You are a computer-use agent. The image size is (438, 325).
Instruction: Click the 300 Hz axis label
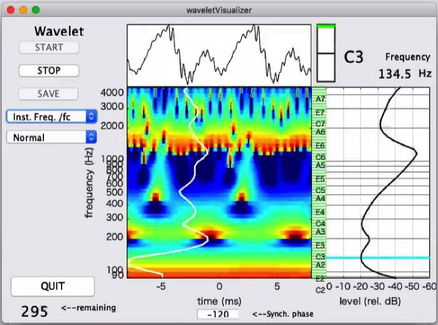(114, 217)
